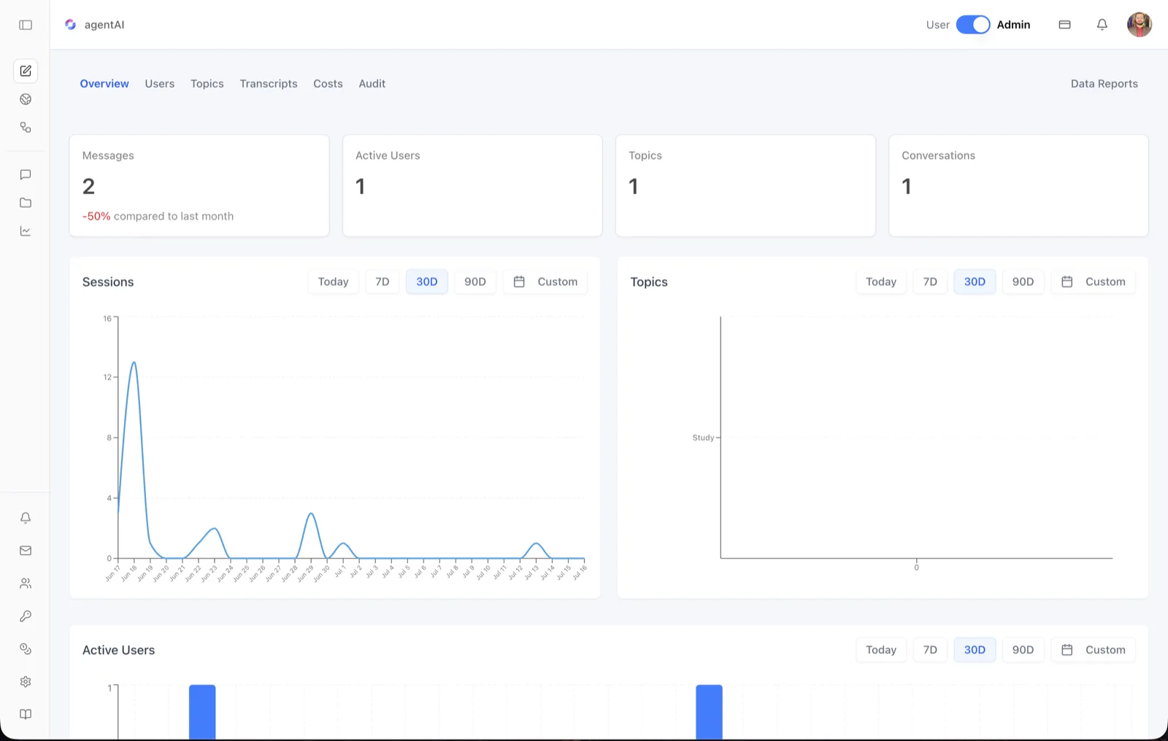The height and width of the screenshot is (741, 1168).
Task: Click the Conversations stat card
Action: tap(1018, 185)
